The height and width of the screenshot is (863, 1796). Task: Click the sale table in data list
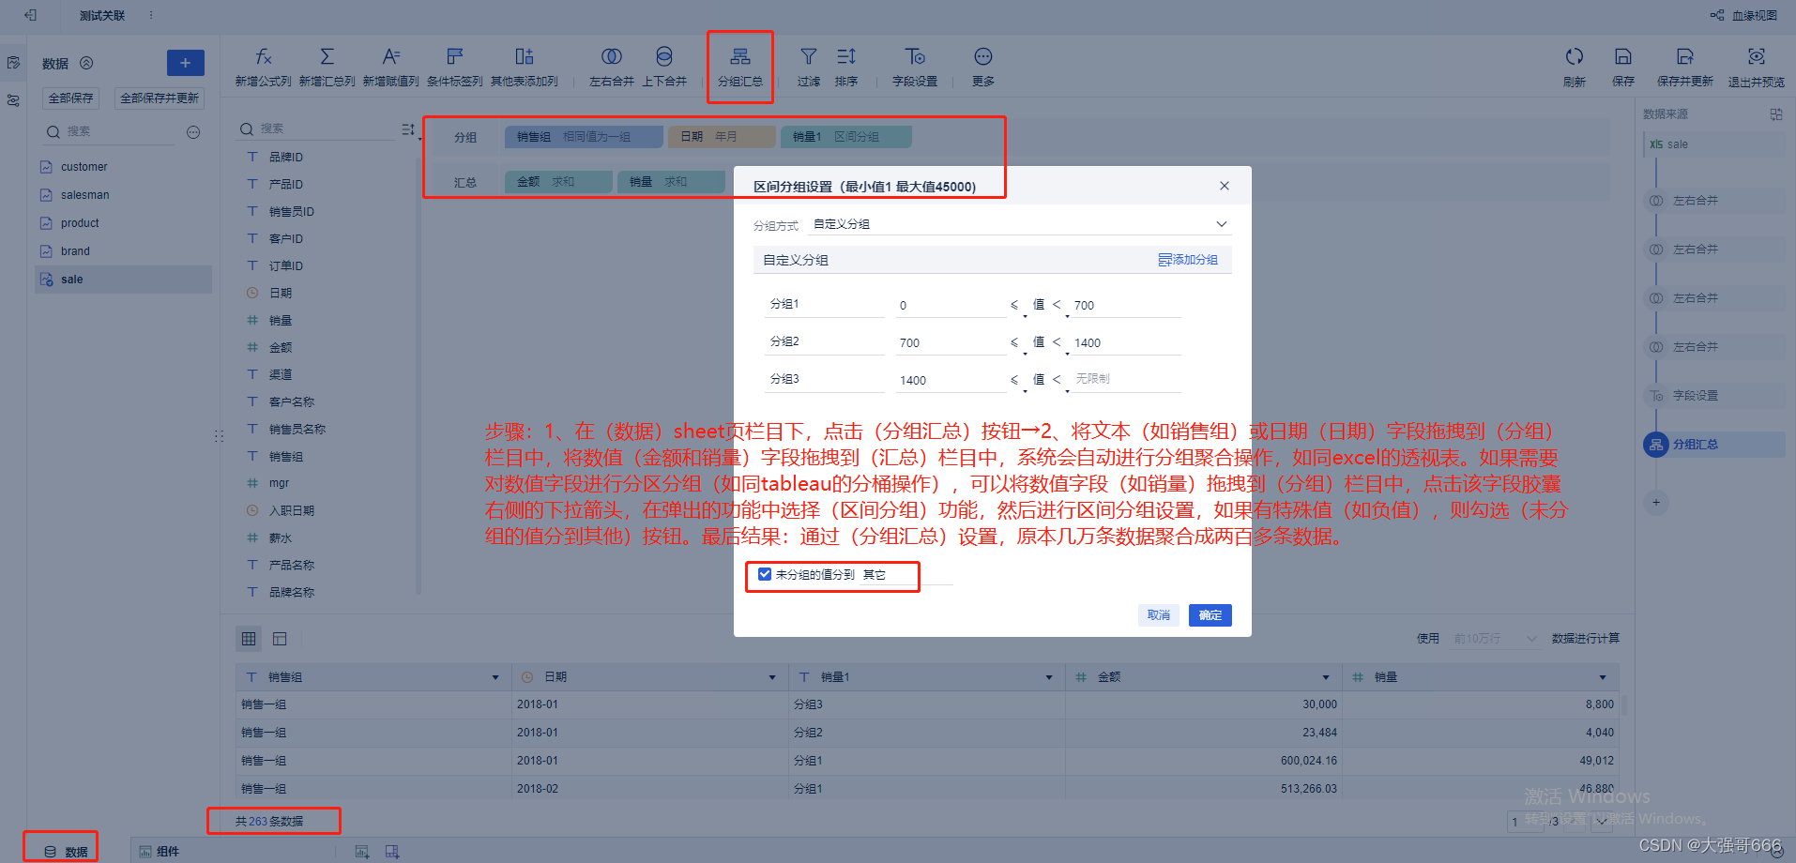pyautogui.click(x=124, y=280)
